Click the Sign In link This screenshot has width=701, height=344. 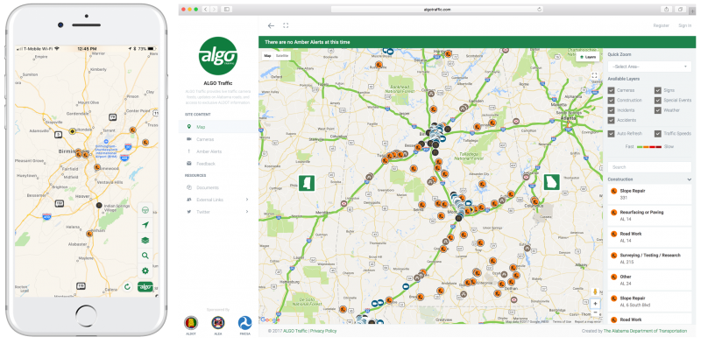[684, 25]
